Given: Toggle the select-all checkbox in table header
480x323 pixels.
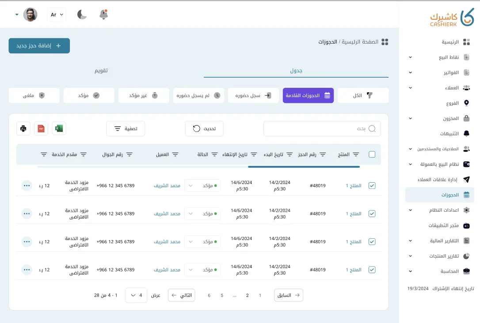Looking at the screenshot, I should 372,154.
